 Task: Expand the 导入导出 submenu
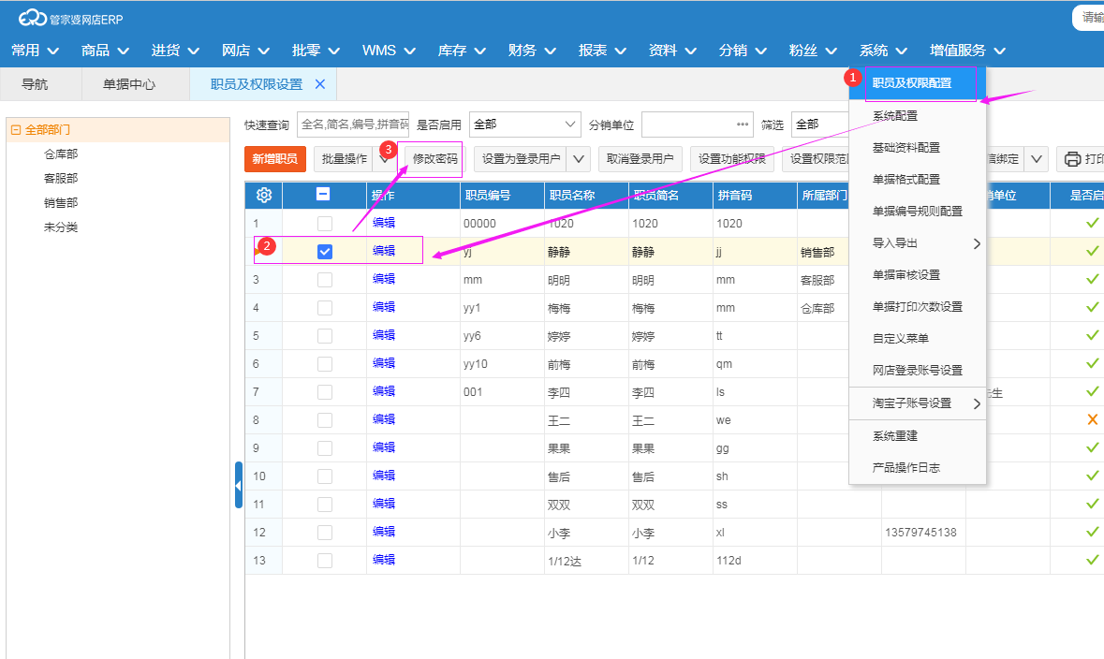pyautogui.click(x=976, y=243)
